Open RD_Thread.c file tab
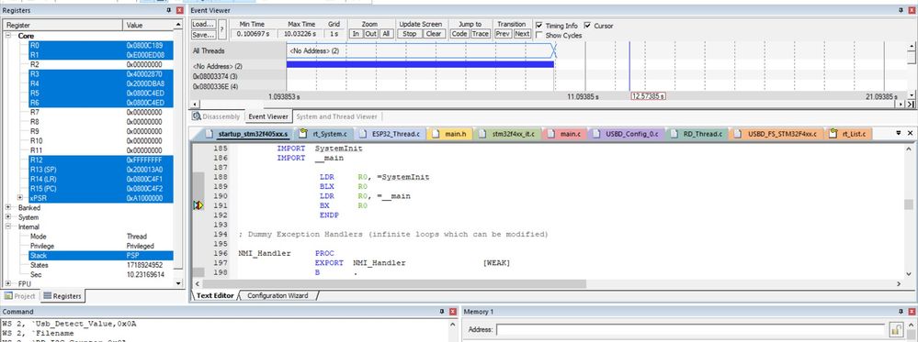 (697, 134)
